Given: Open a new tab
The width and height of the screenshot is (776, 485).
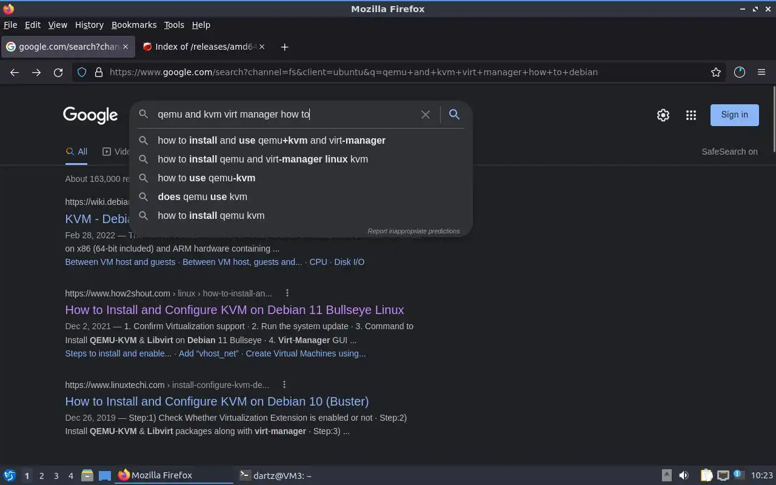Looking at the screenshot, I should [x=284, y=47].
